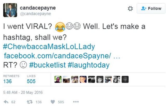Open the first liker avatar with green background
This screenshot has height=110, width=166.
pos(58,79)
